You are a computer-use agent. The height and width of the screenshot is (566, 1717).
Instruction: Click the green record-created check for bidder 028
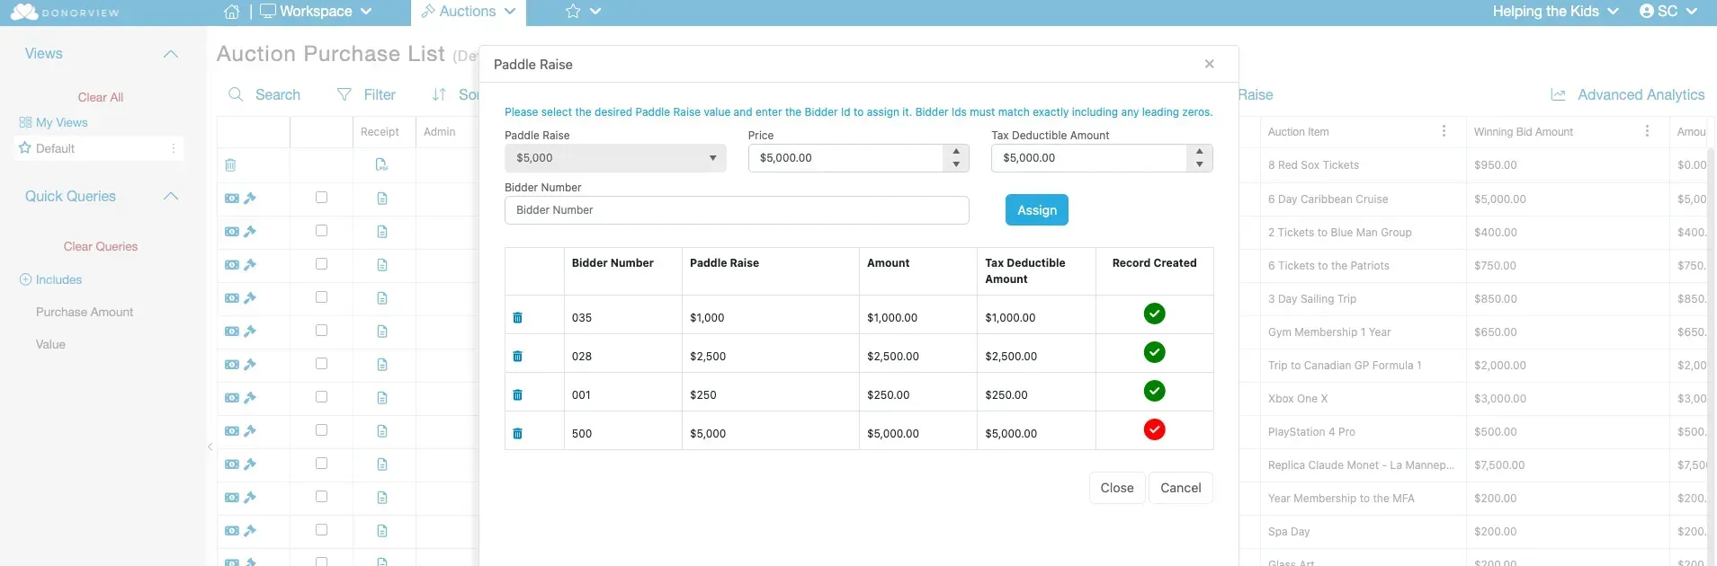coord(1154,352)
